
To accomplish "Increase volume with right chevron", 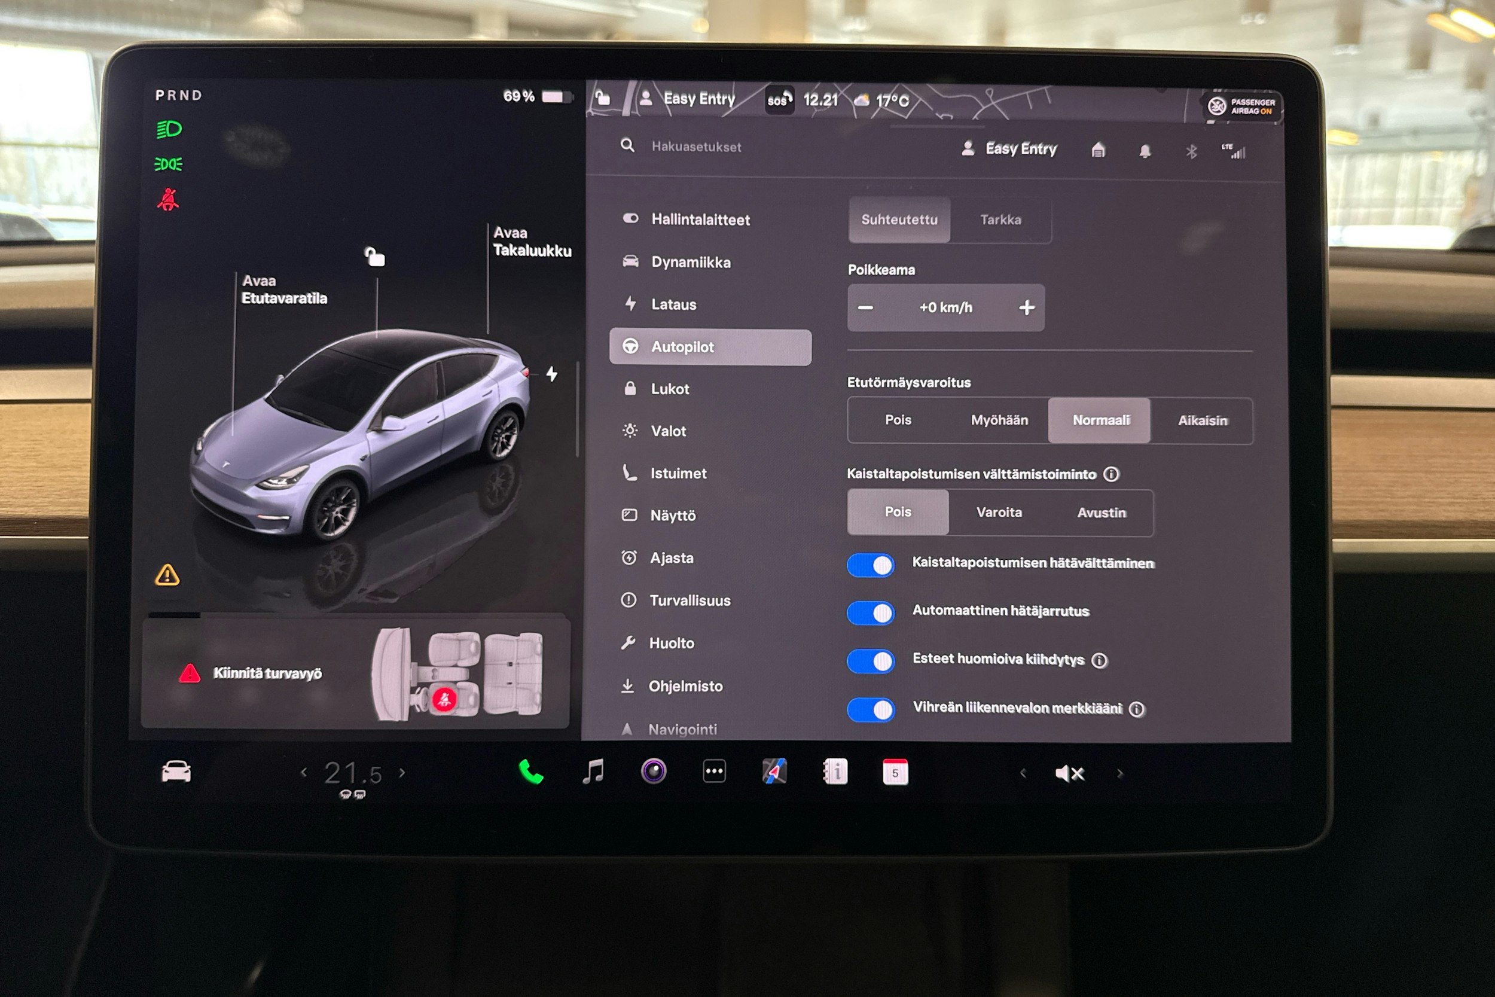I will 1120,773.
